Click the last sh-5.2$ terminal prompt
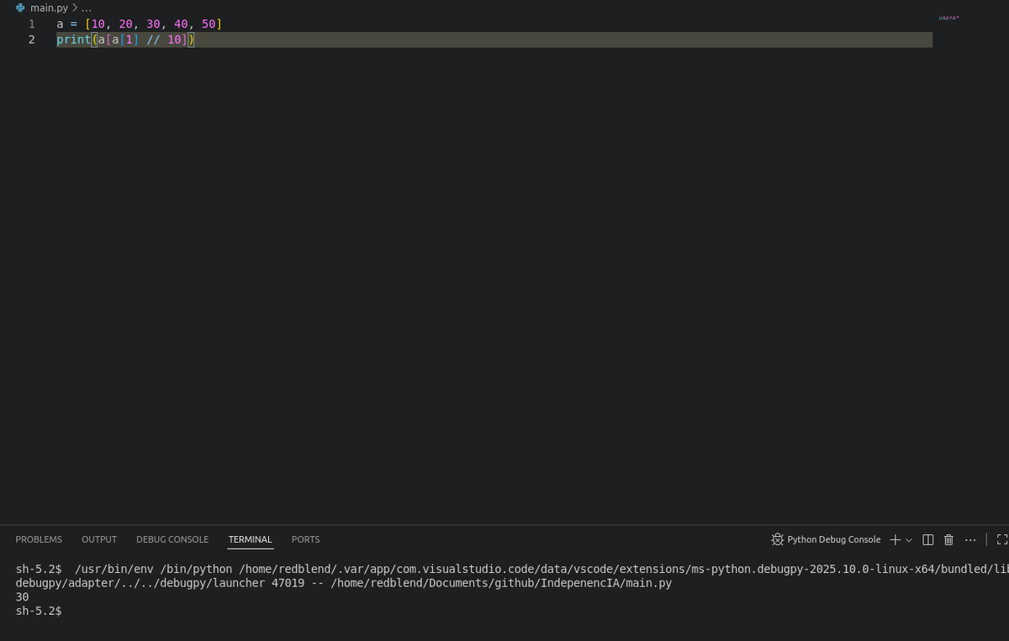 pyautogui.click(x=39, y=611)
